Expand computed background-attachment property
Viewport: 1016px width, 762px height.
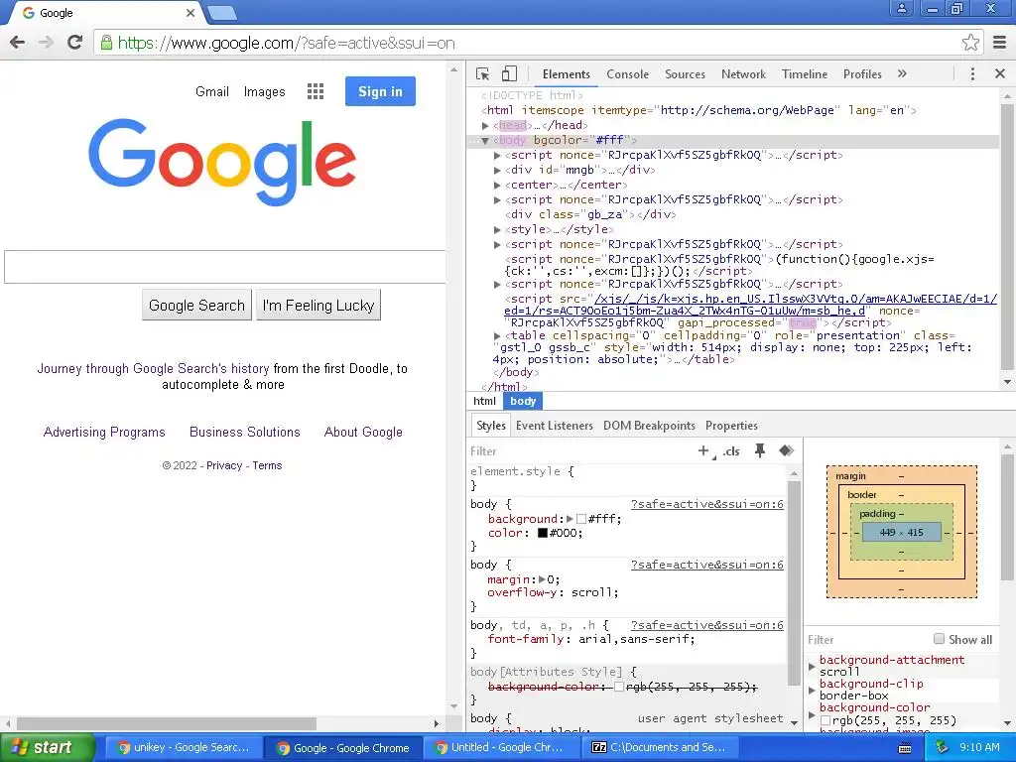pos(812,666)
